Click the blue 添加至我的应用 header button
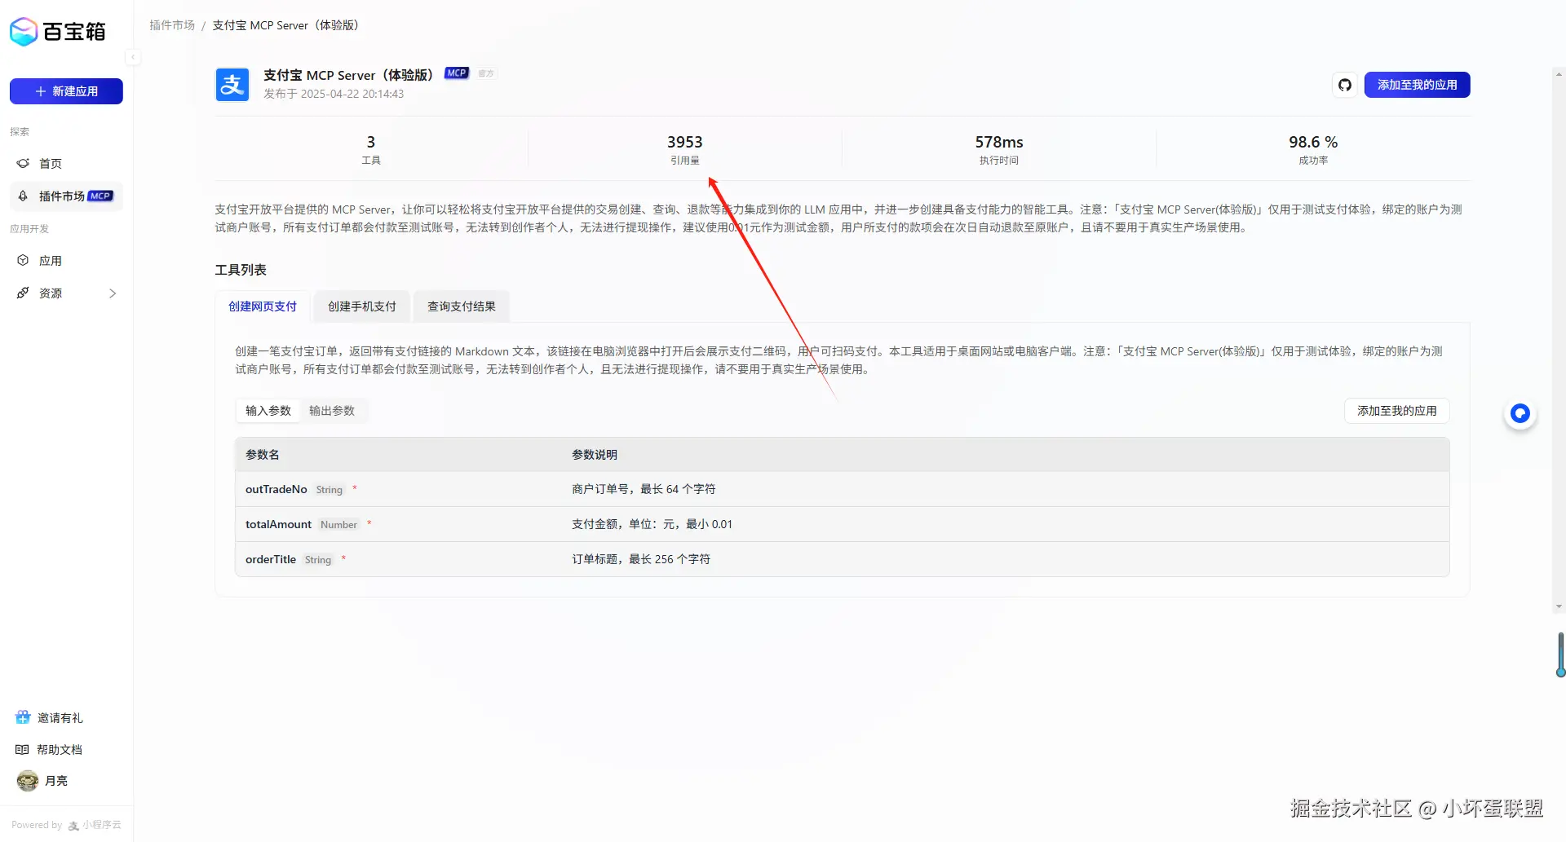The width and height of the screenshot is (1566, 842). pos(1418,85)
